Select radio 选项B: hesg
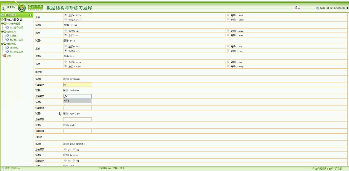 point(228,31)
